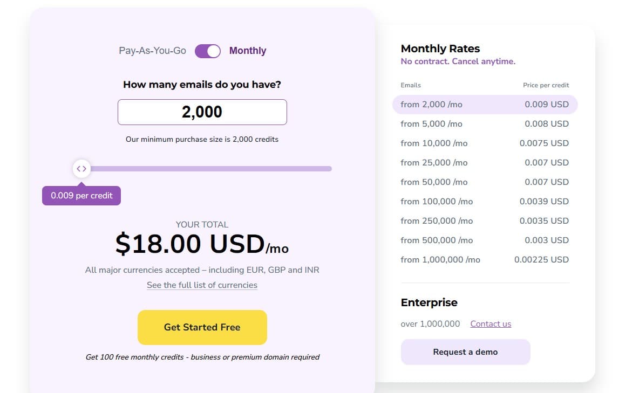Select the Monthly Rates heading
This screenshot has height=393, width=619.
[x=440, y=48]
